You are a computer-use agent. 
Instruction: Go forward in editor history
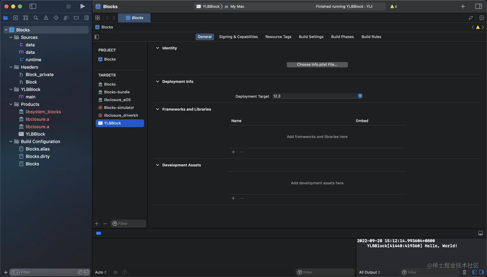pos(114,18)
